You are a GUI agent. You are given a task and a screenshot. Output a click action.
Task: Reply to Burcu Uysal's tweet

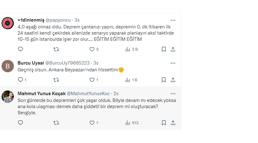(21, 80)
